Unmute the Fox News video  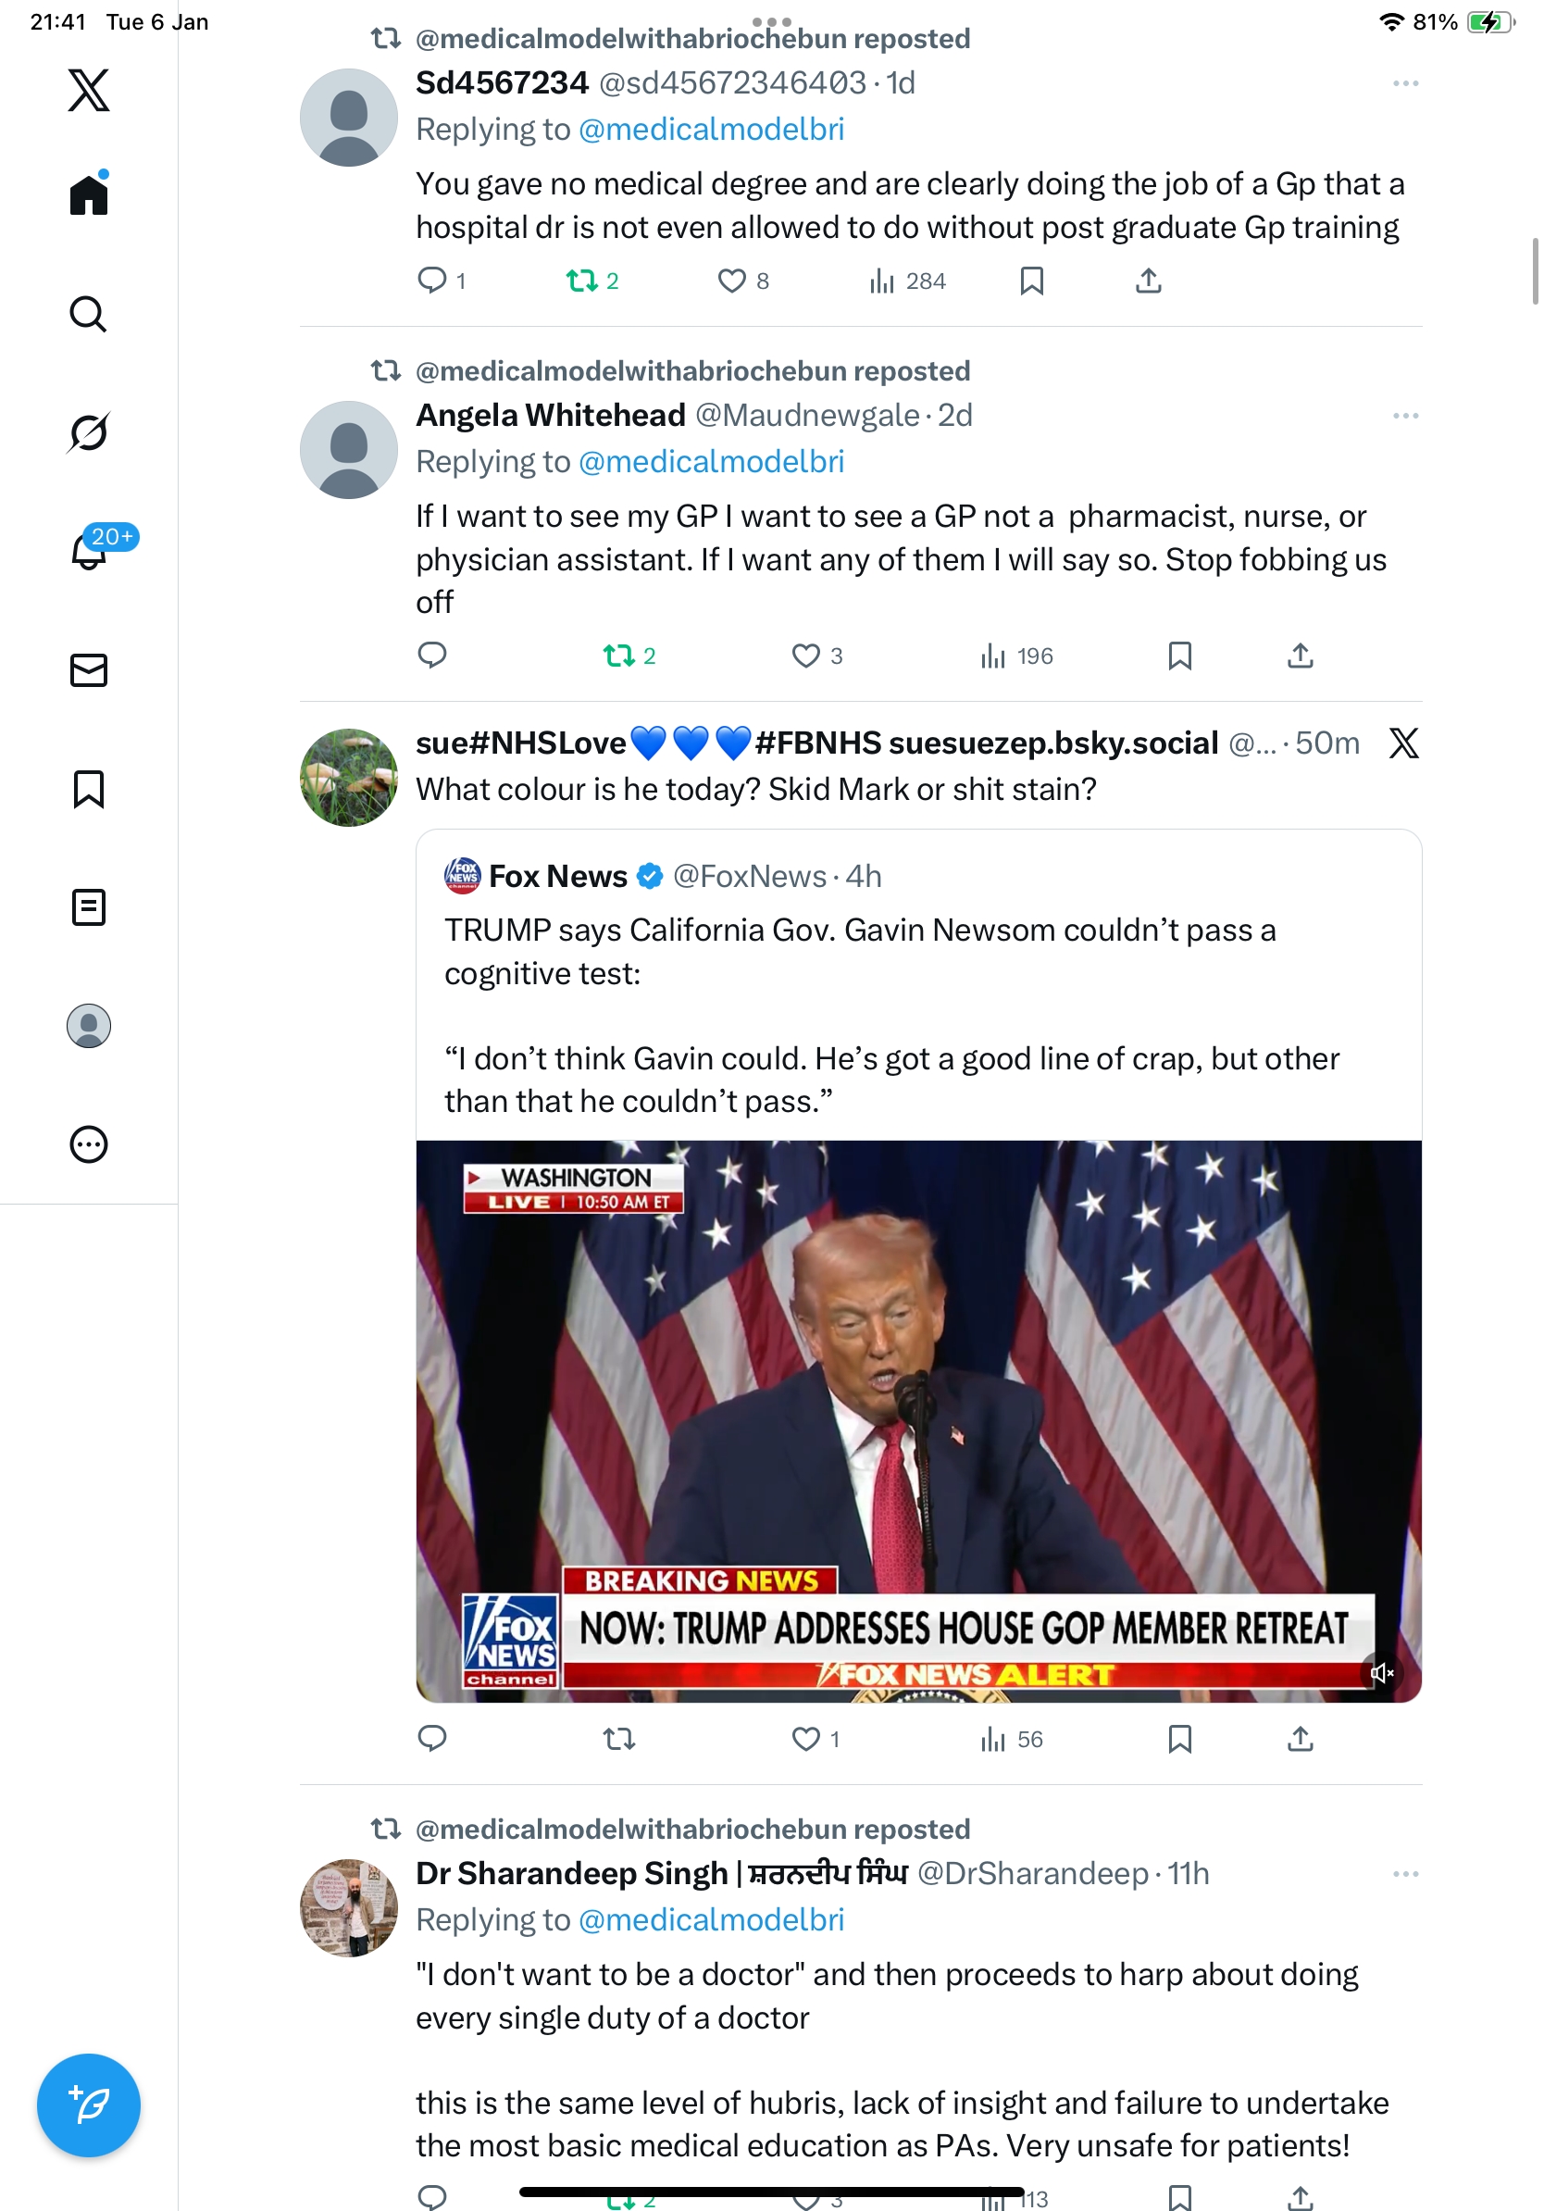pos(1381,1673)
